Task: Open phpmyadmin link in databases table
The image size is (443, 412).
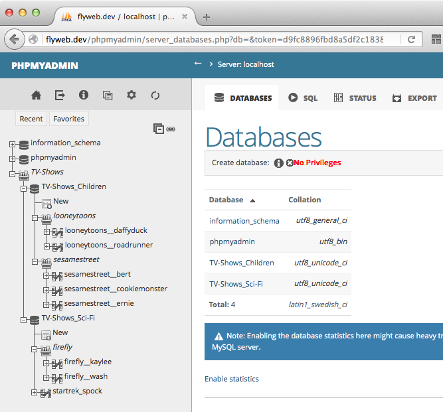Action: pyautogui.click(x=232, y=242)
